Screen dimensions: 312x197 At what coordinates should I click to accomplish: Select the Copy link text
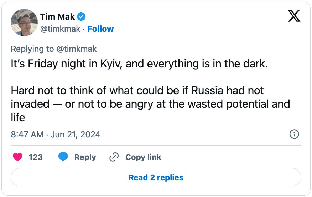[x=143, y=157]
